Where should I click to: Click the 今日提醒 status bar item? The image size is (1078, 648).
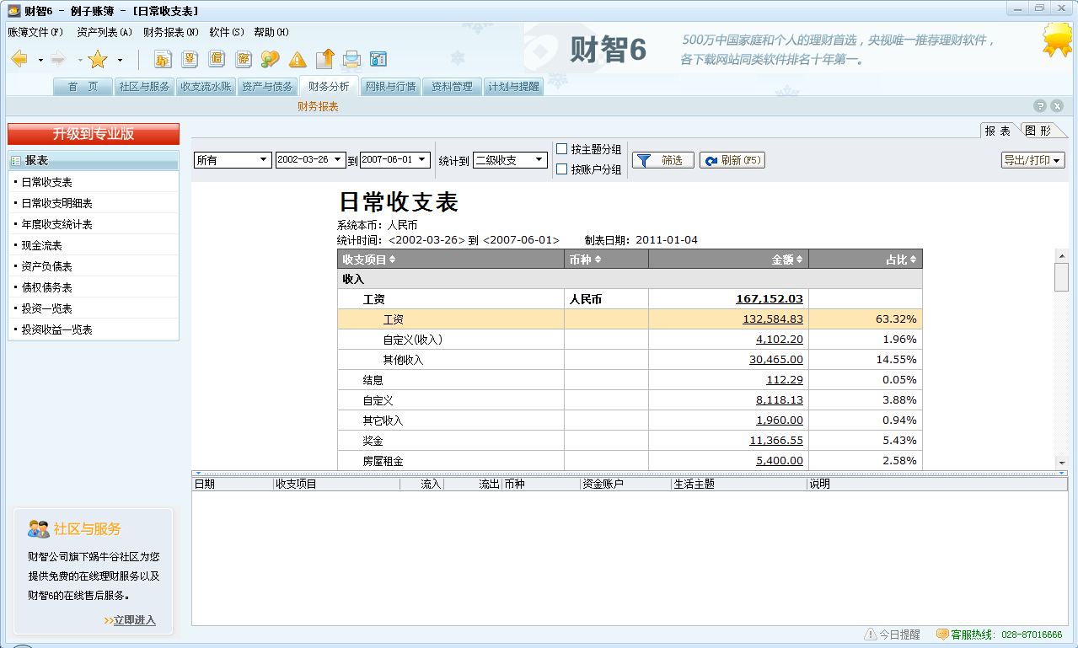tap(893, 635)
